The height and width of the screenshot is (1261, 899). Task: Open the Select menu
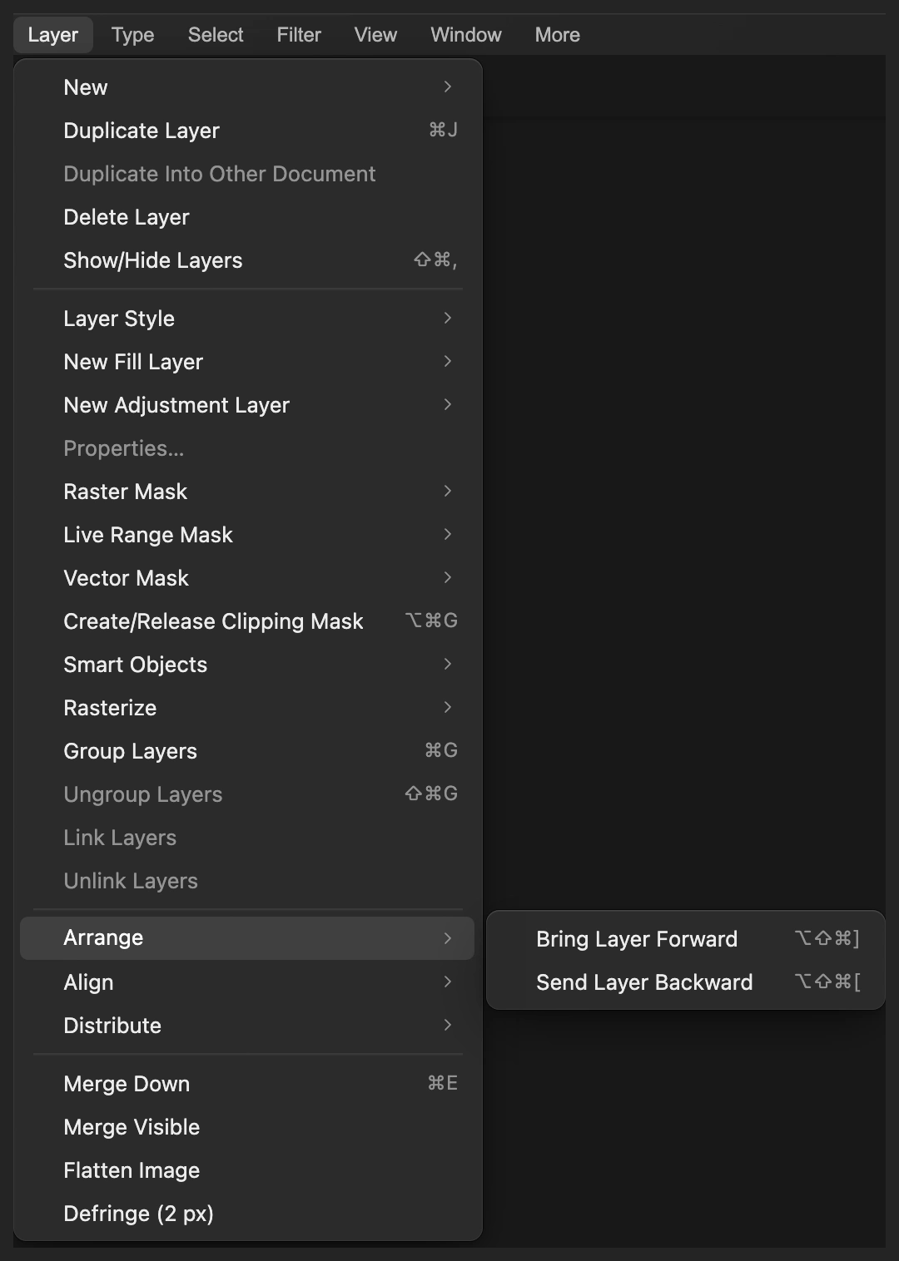click(216, 35)
